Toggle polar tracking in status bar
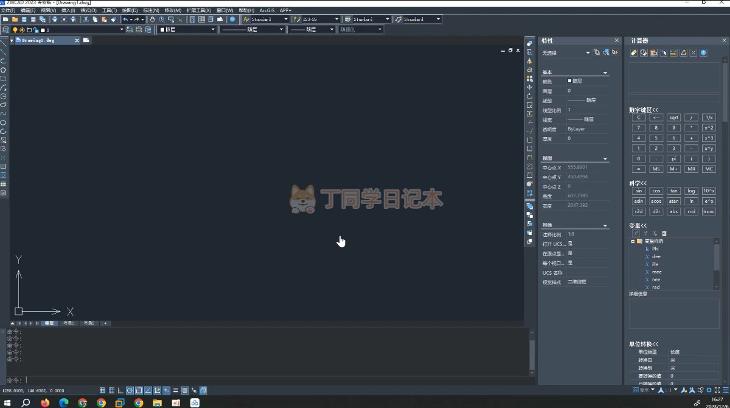730x408 pixels. coord(130,390)
